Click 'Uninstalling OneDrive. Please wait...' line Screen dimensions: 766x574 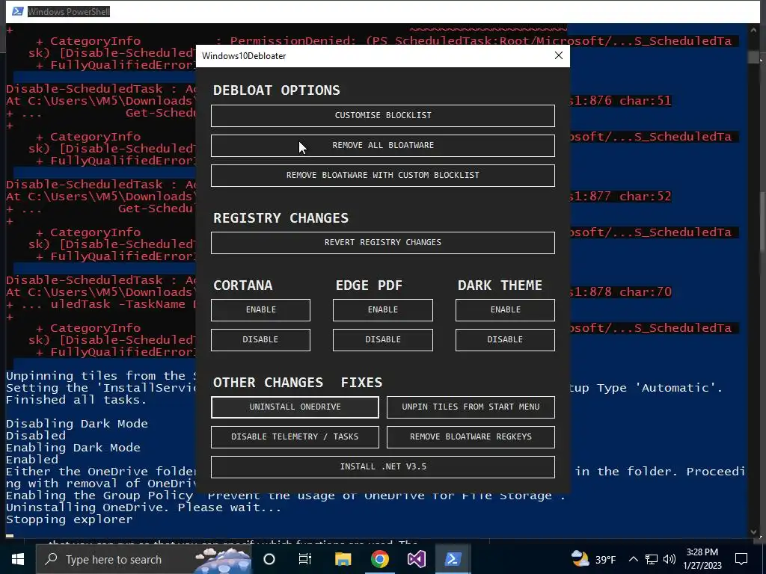click(144, 507)
